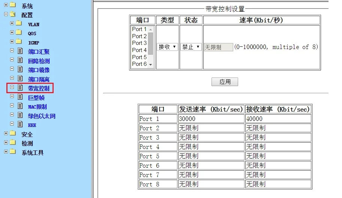
Task: Open the MAC限制 page
Action: [x=37, y=107]
